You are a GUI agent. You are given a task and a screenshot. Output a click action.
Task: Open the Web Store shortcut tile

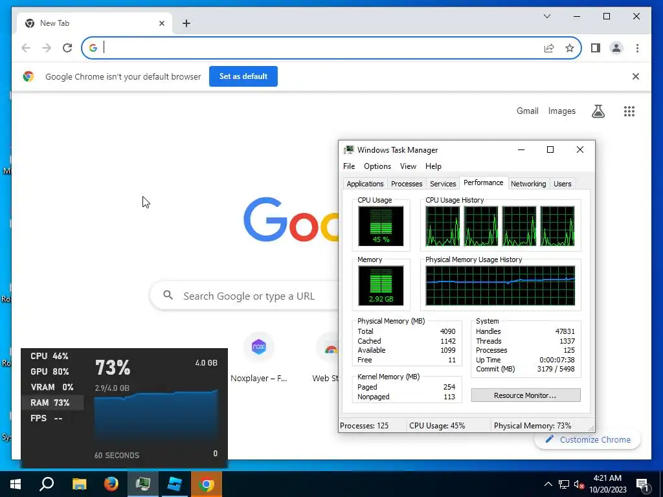coord(326,357)
